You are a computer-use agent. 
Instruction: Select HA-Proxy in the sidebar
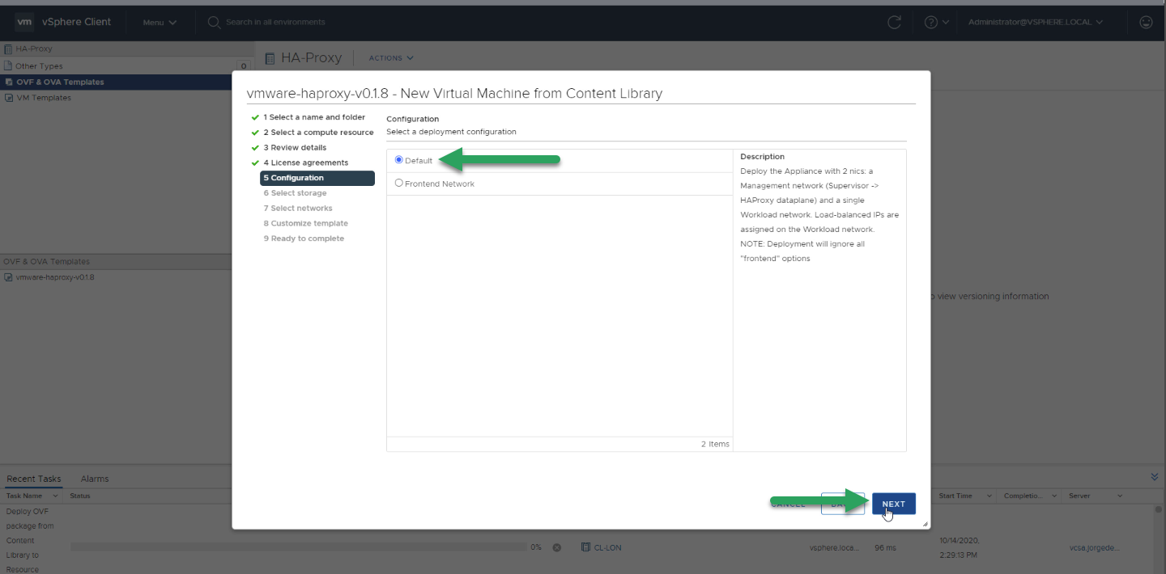click(x=34, y=49)
